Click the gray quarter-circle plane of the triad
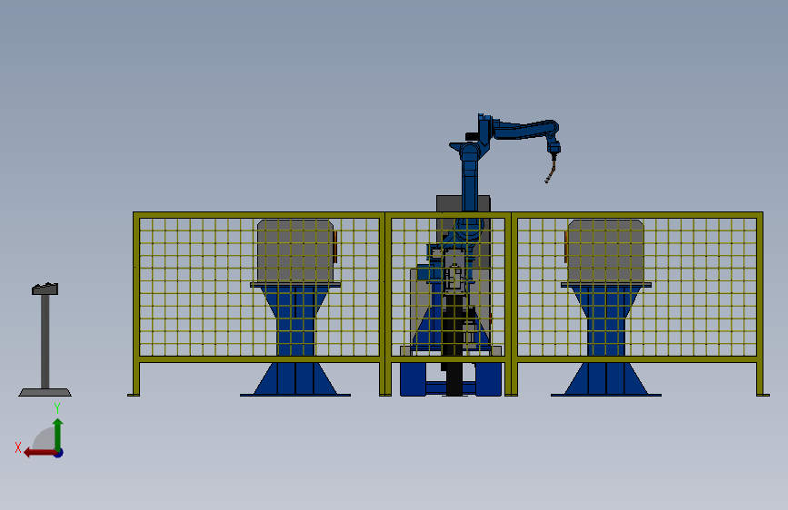The width and height of the screenshot is (788, 510). 45,439
